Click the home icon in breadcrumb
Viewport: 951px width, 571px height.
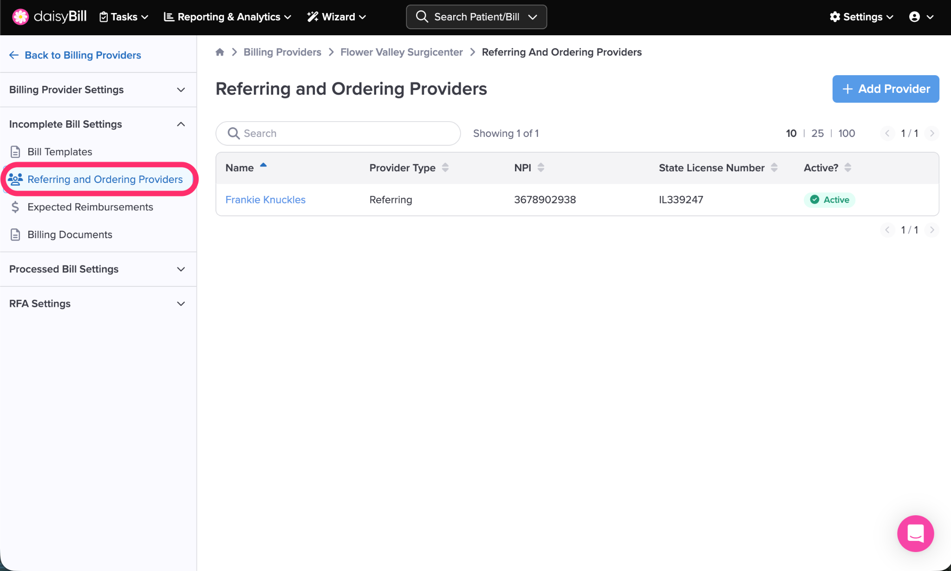(x=220, y=52)
